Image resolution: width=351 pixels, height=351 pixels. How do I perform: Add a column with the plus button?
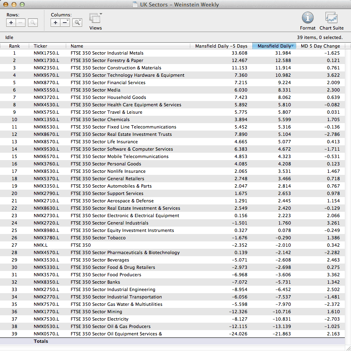click(x=55, y=23)
